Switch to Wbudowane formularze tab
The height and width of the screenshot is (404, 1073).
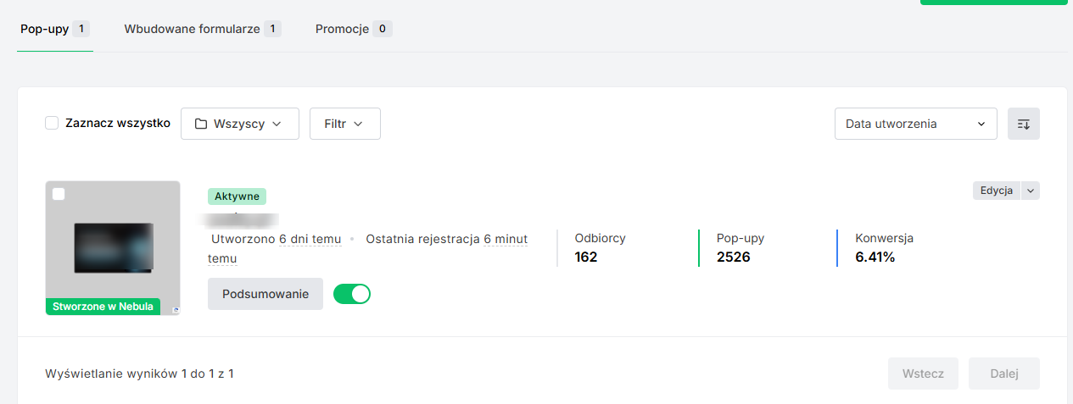202,29
